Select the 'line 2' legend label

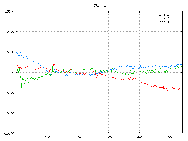[163, 18]
